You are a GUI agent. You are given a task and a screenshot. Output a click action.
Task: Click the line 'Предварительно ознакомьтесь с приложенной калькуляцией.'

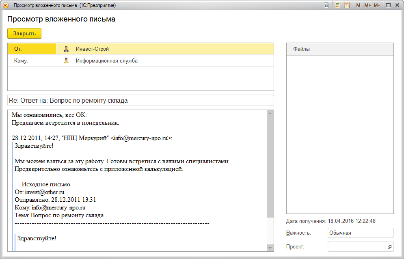[x=99, y=169]
